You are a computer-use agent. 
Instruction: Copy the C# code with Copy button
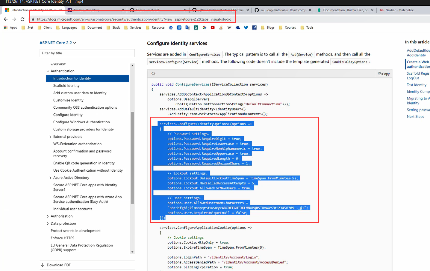384,74
